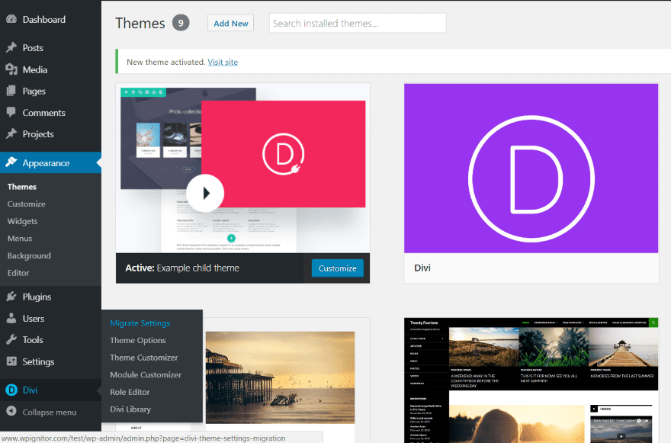Open the Example child theme screenshot
Screen dimensions: 671x443
[x=242, y=168]
